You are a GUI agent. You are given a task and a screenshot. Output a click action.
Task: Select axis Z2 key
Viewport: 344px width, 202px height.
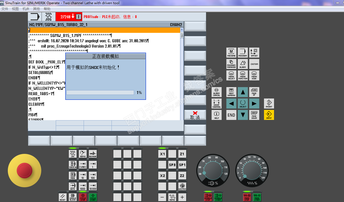pyautogui.click(x=182, y=176)
